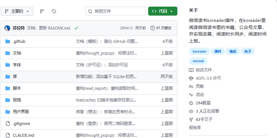Image resolution: width=277 pixels, height=138 pixels.
Task: Click the 关于 heading
Action: click(x=193, y=10)
